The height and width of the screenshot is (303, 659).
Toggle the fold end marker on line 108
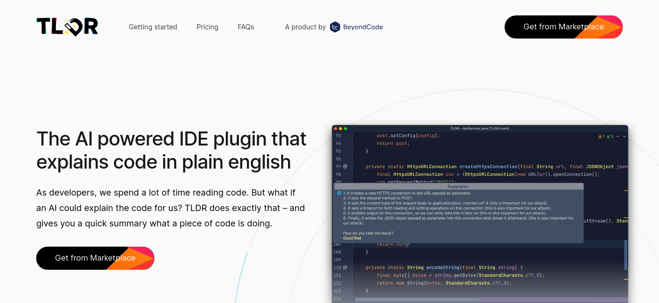point(353,252)
